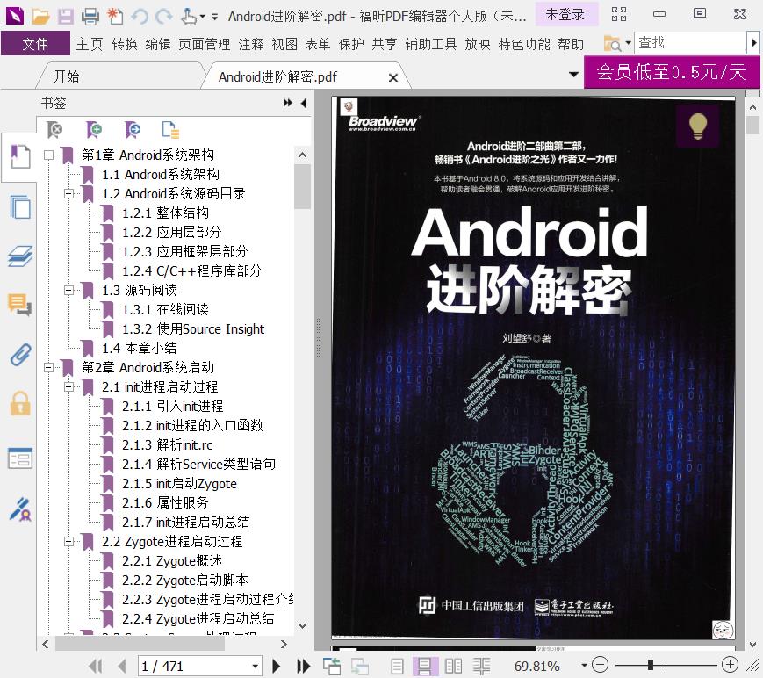The image size is (763, 678).
Task: Click the 会员低至0.5元/天 promotion banner
Action: (672, 72)
